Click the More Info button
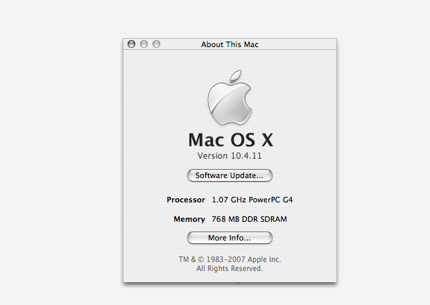Viewport: 430px width, 305px height. coord(230,238)
